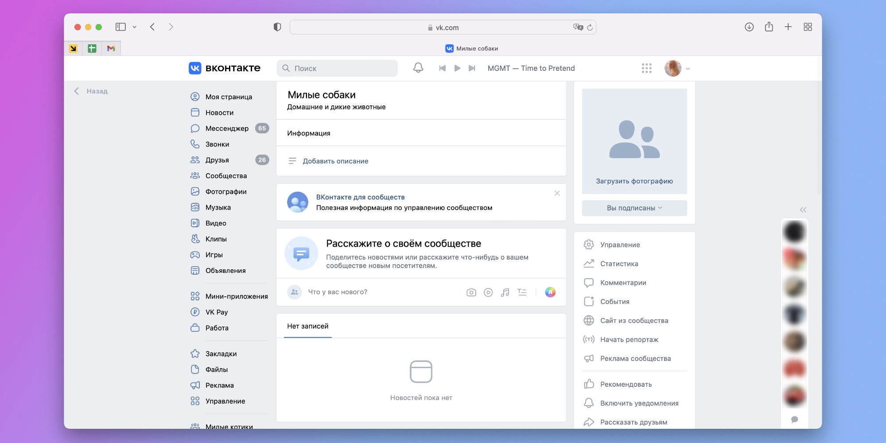Open Мессенджер in the left menu
The width and height of the screenshot is (886, 443).
click(x=227, y=128)
